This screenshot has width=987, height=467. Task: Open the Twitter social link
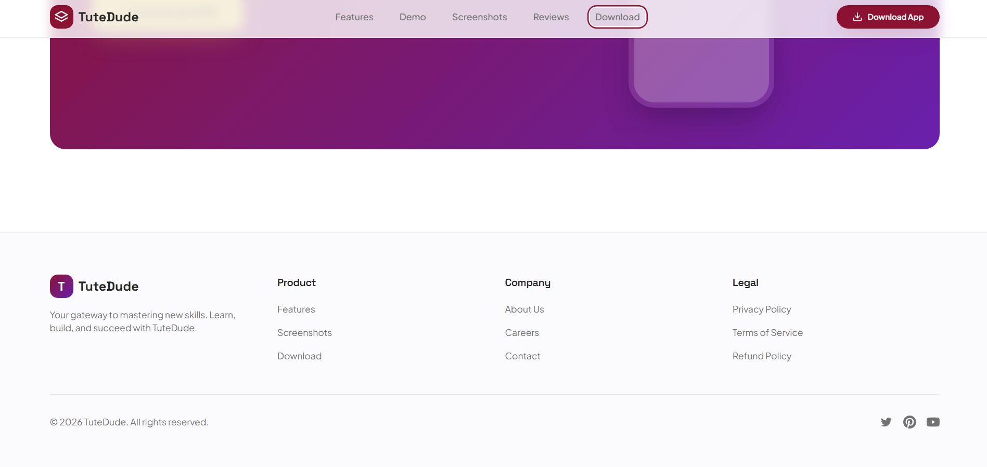point(886,422)
